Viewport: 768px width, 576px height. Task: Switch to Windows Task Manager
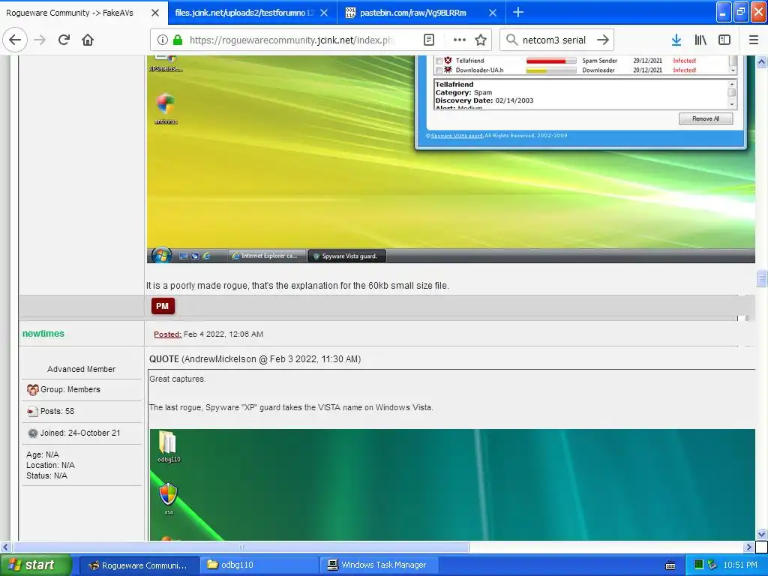tap(379, 565)
